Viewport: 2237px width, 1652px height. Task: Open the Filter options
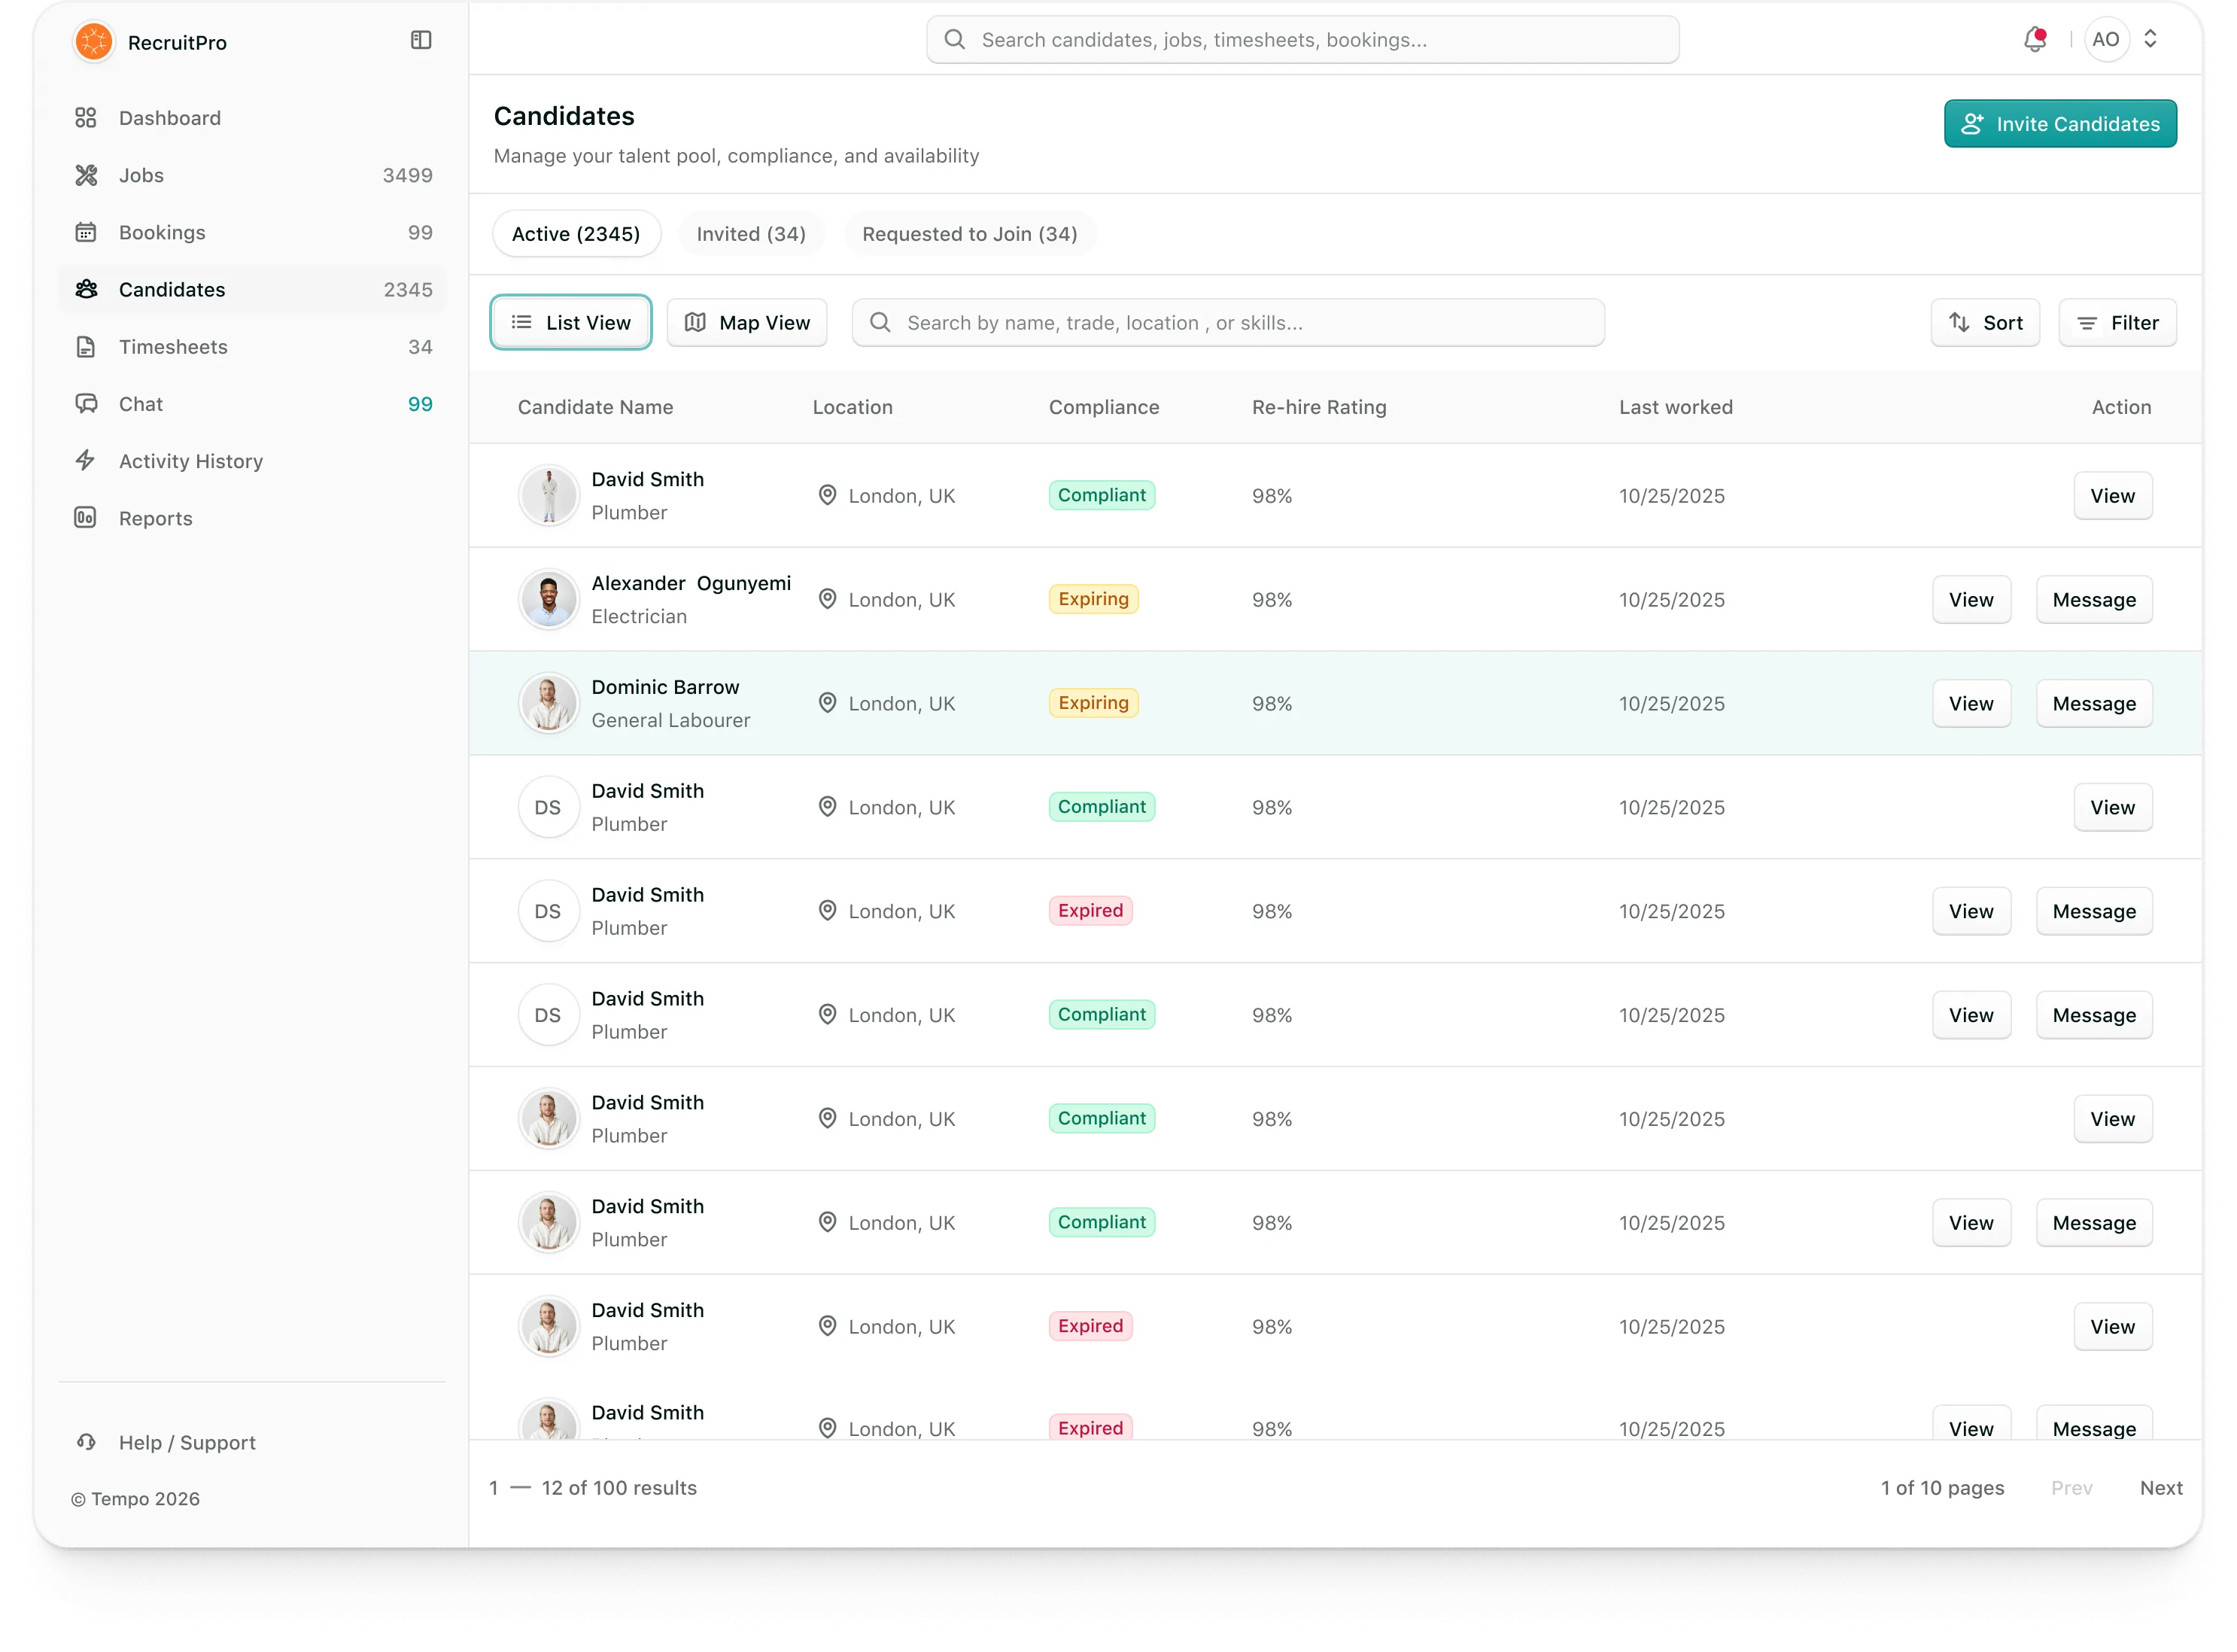[x=2117, y=323]
